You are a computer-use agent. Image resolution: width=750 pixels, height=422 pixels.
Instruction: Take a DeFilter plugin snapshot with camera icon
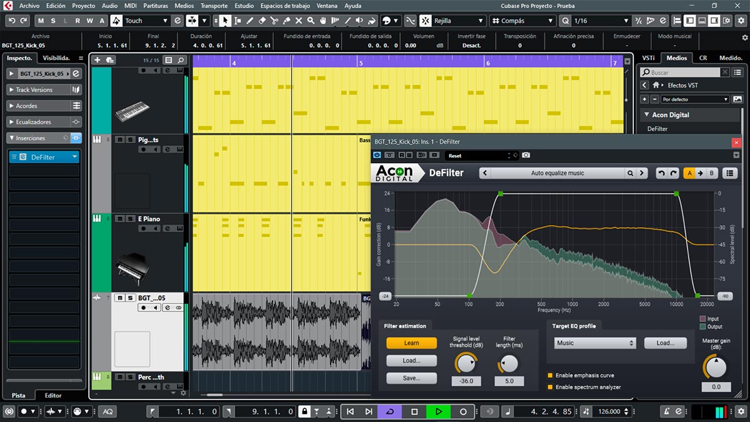[x=526, y=155]
